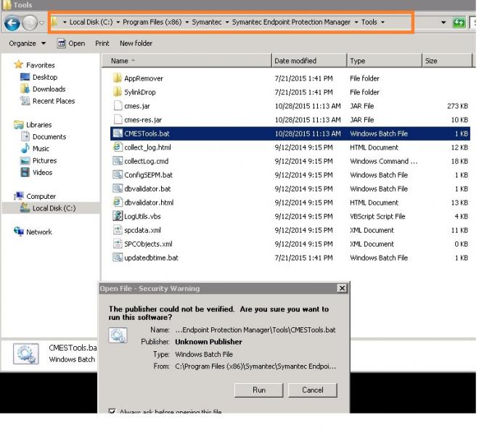Viewport: 479px width, 439px height.
Task: Click the Back navigation arrow
Action: pyautogui.click(x=12, y=23)
